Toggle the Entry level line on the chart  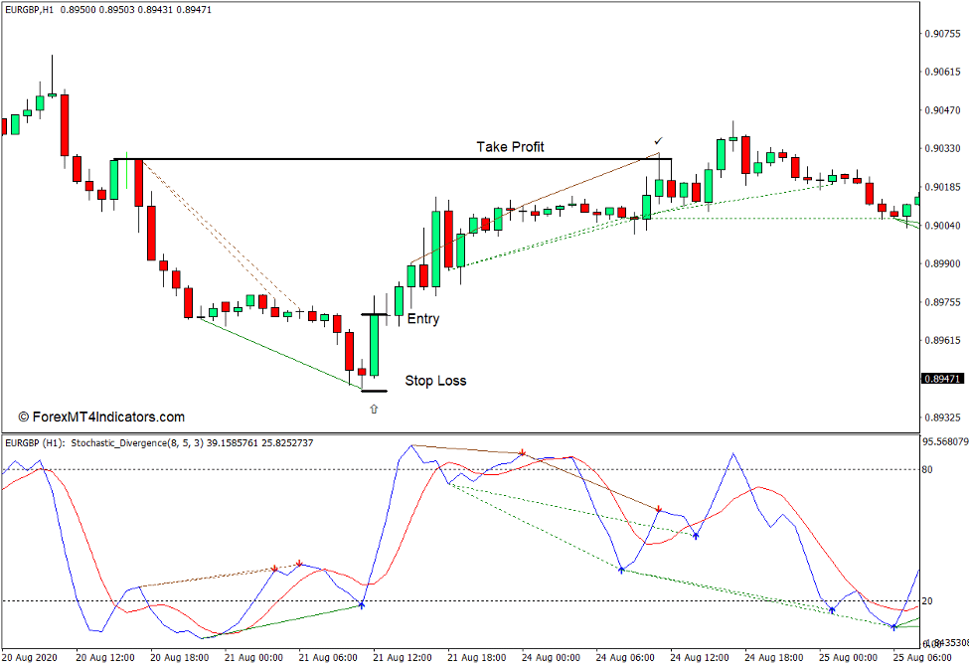376,313
